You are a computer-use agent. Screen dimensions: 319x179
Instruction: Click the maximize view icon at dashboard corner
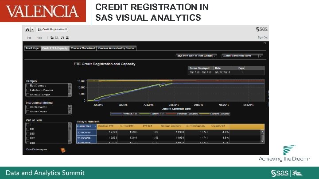tap(265, 43)
